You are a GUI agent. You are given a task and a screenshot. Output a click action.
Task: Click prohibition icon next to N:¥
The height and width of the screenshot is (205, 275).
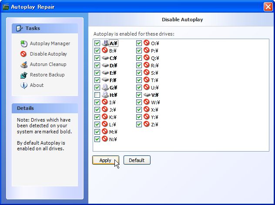click(x=105, y=139)
